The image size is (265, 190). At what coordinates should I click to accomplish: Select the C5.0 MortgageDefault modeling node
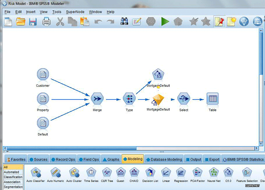pos(158,75)
